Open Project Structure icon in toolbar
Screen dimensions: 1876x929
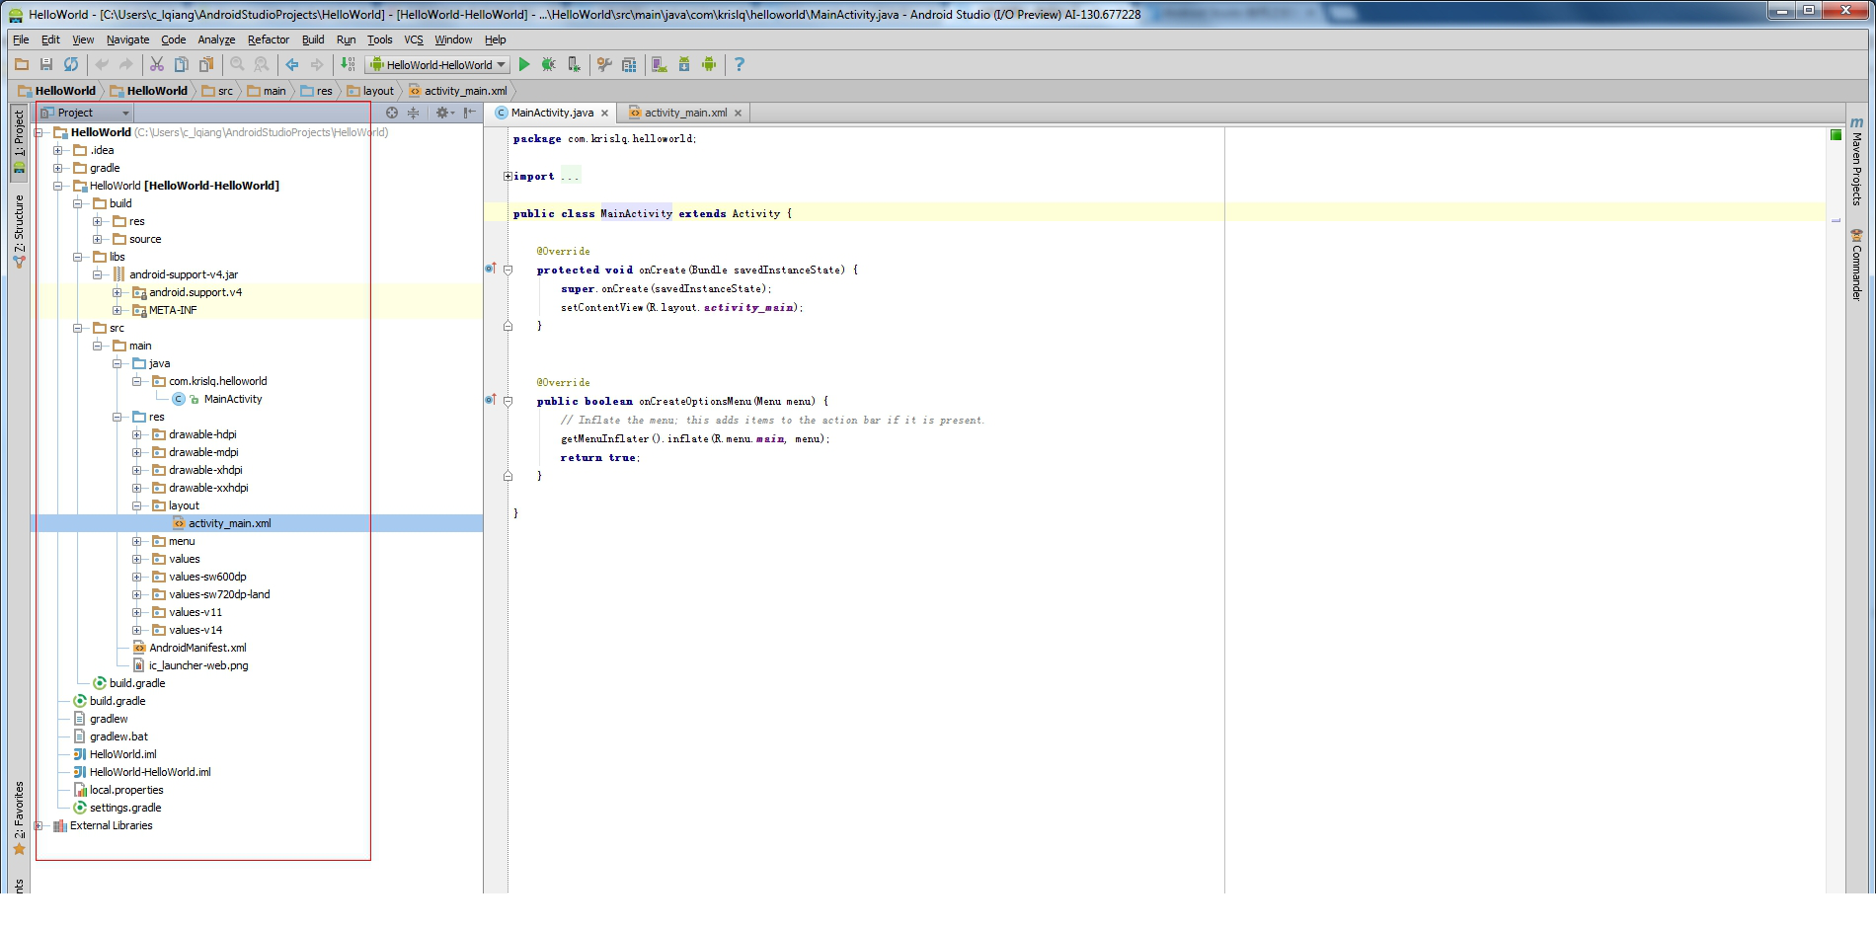[x=629, y=64]
